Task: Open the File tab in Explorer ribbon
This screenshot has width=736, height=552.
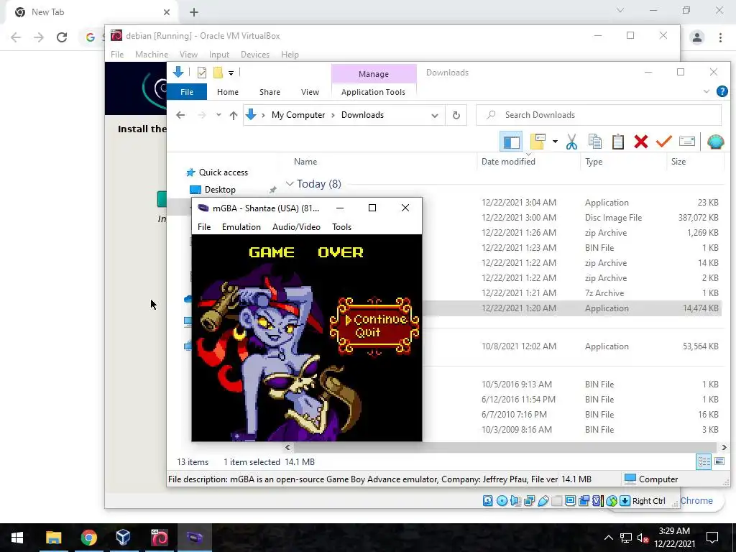Action: tap(187, 92)
